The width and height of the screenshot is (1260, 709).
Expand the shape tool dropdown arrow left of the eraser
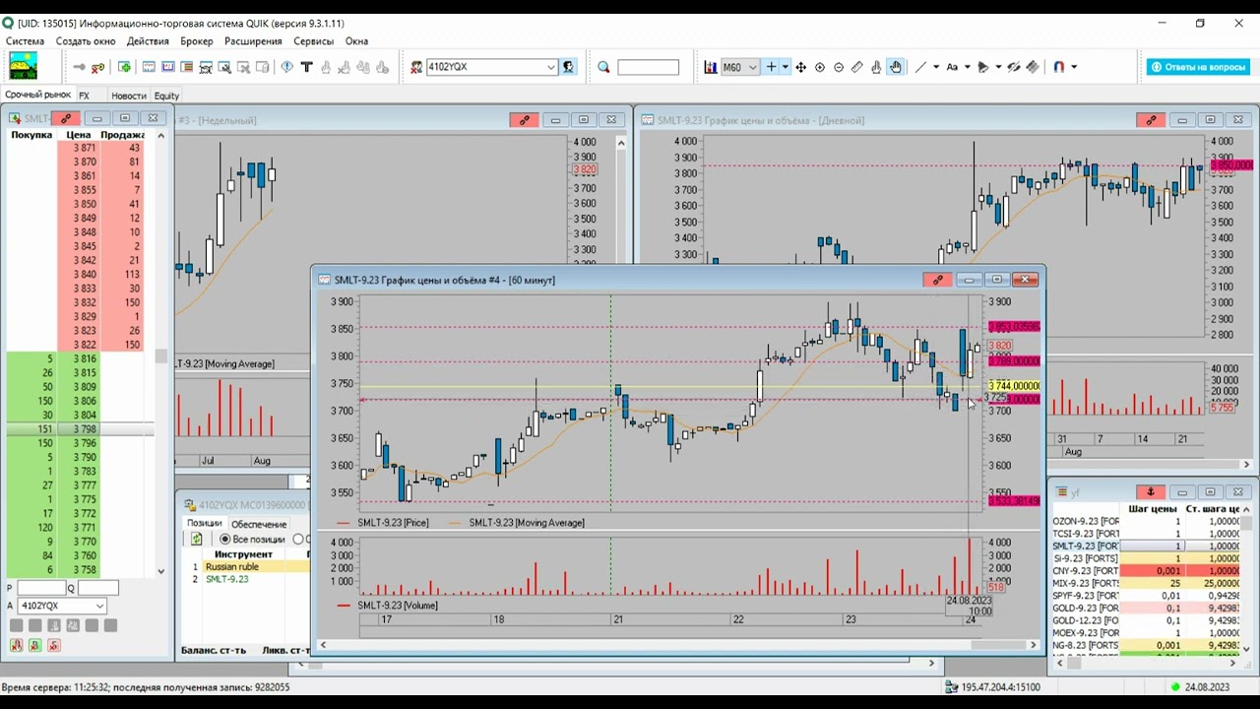pos(998,67)
